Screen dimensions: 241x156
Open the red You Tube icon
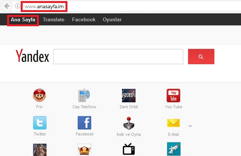173,96
